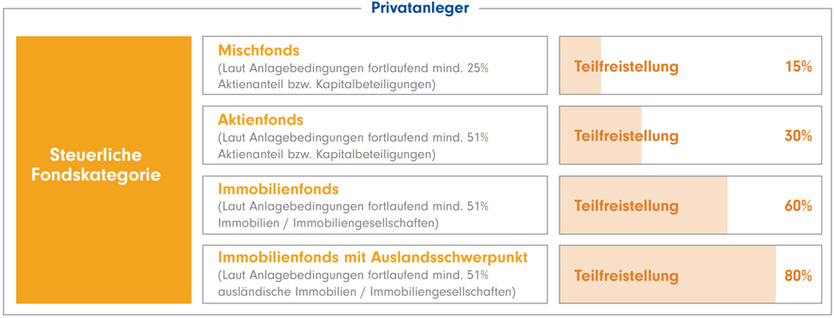Click Immobilienfonds description about Immobiliengesellschaften

click(353, 215)
